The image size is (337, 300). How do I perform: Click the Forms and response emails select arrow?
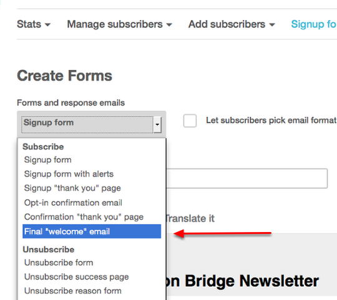tap(157, 125)
